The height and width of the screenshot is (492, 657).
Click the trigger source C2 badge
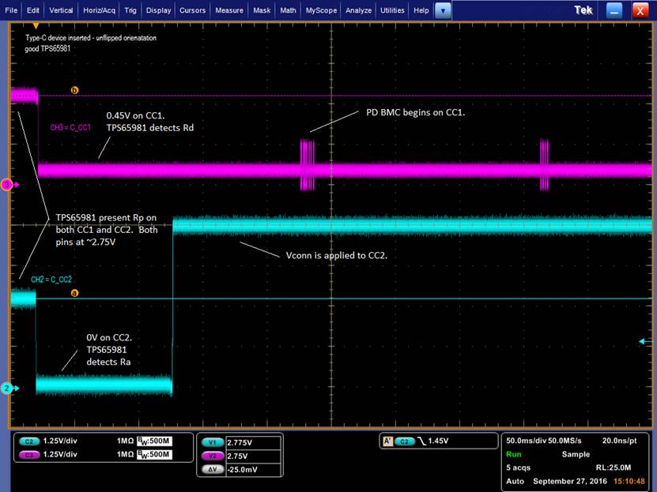point(404,441)
